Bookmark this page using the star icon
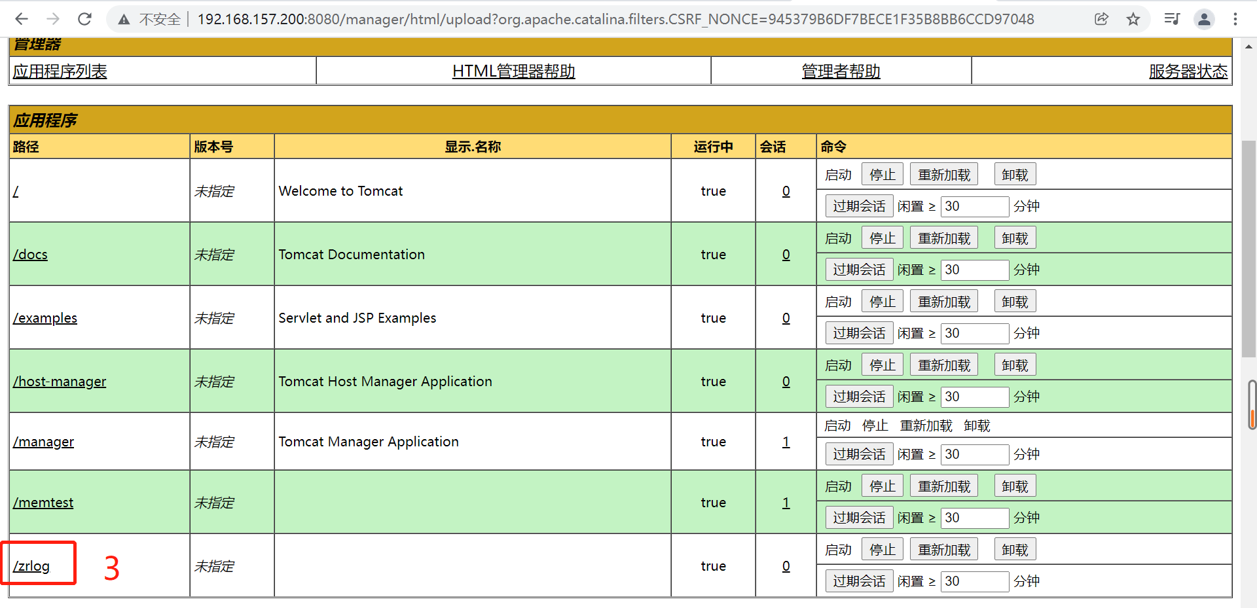 1133,19
